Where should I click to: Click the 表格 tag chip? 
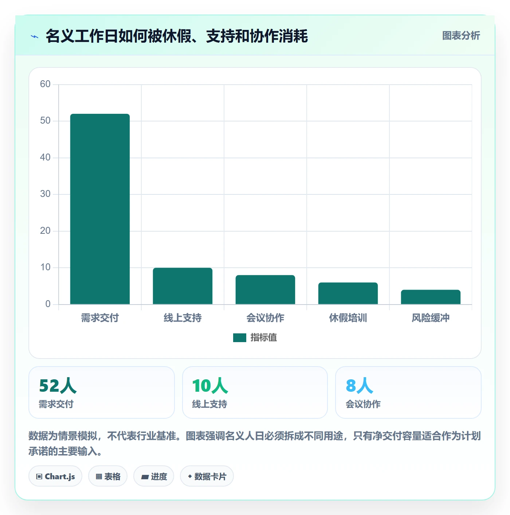[x=108, y=476]
